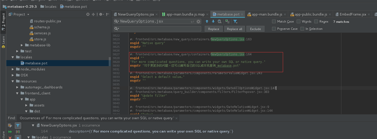This screenshot has width=377, height=139.
Task: Go to previous search occurrence arrow
Action: click(x=207, y=22)
